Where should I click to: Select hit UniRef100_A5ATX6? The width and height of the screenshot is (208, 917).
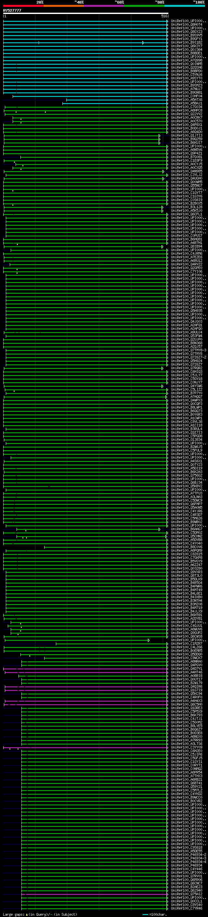click(186, 100)
